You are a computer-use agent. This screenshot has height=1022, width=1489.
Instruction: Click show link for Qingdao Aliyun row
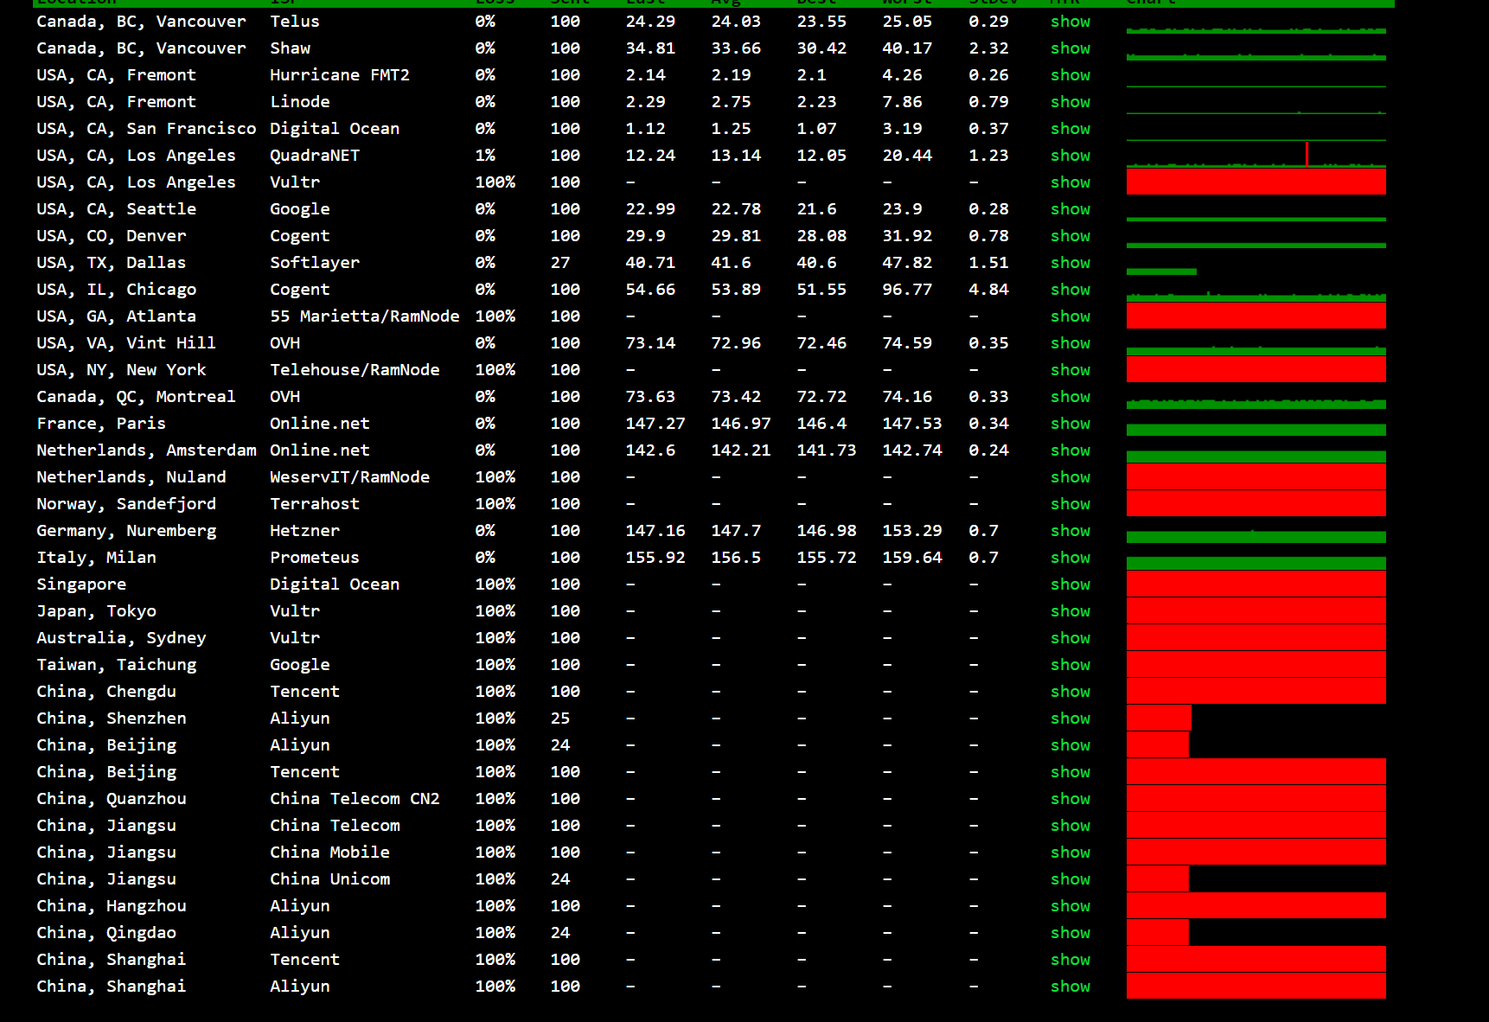pyautogui.click(x=1070, y=933)
